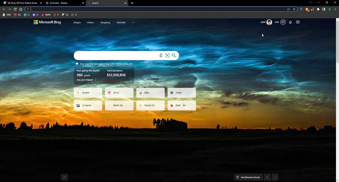This screenshot has width=339, height=182.
Task: Open Bing Videos section
Action: pos(90,23)
